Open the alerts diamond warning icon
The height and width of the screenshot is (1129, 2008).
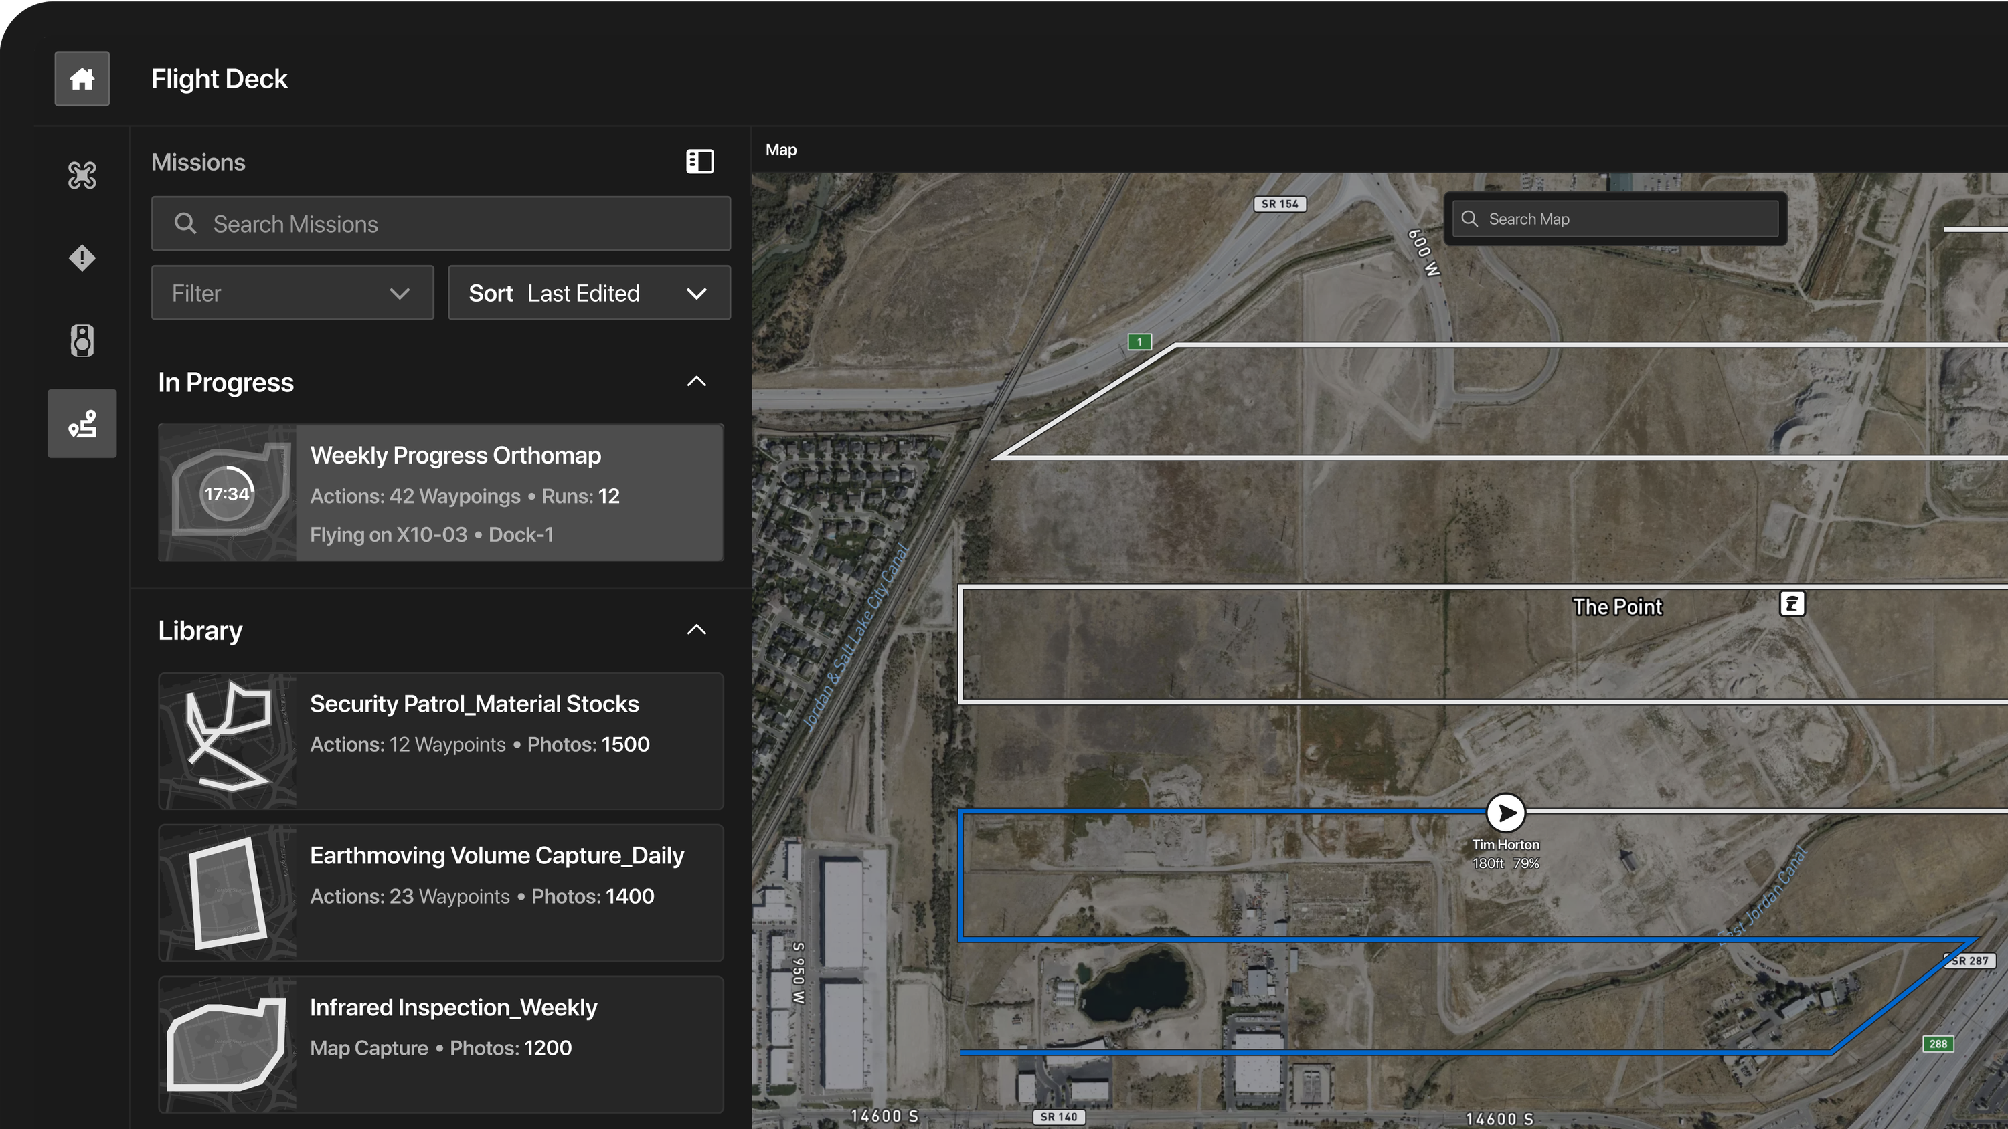point(82,258)
